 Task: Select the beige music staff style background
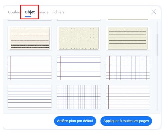click(x=128, y=38)
